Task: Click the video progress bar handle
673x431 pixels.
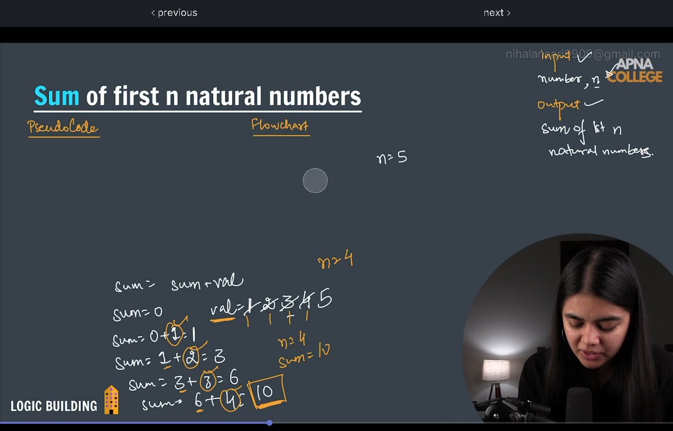Action: pos(269,423)
